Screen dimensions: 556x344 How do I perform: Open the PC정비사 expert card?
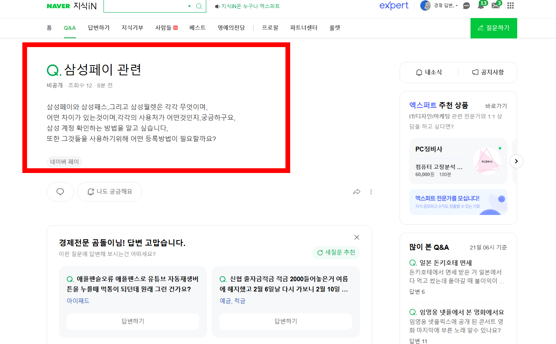(x=458, y=161)
